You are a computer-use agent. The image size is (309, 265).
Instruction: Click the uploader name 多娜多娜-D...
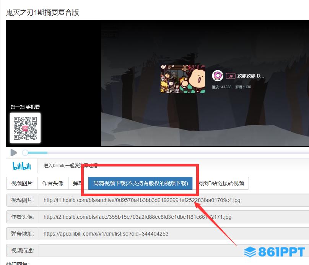coord(250,76)
